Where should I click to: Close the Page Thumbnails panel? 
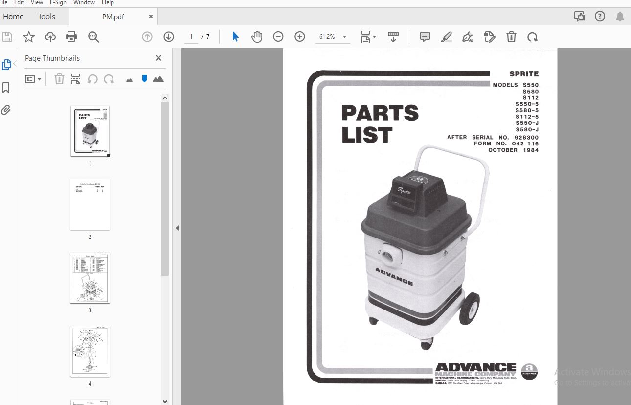[x=158, y=58]
